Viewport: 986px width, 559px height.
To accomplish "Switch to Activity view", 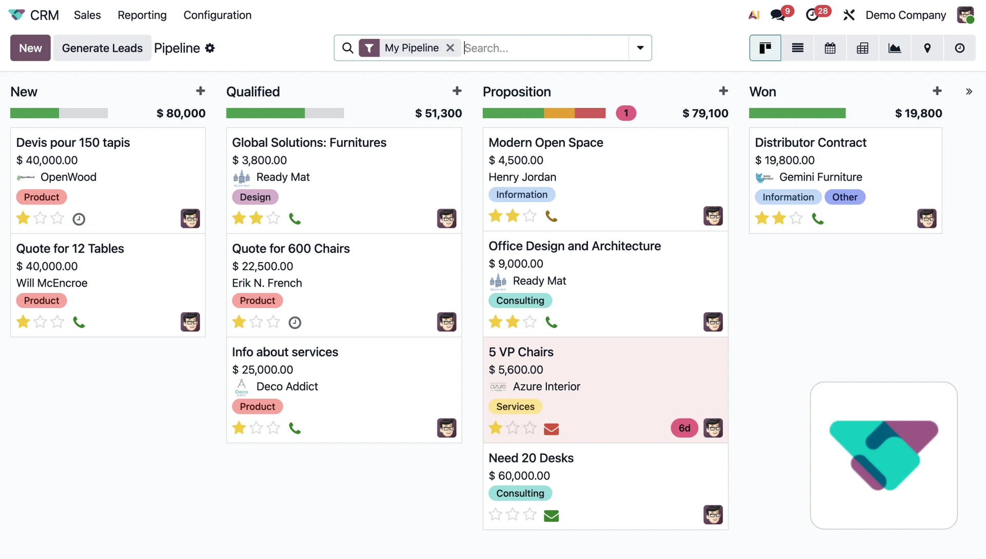I will coord(959,48).
